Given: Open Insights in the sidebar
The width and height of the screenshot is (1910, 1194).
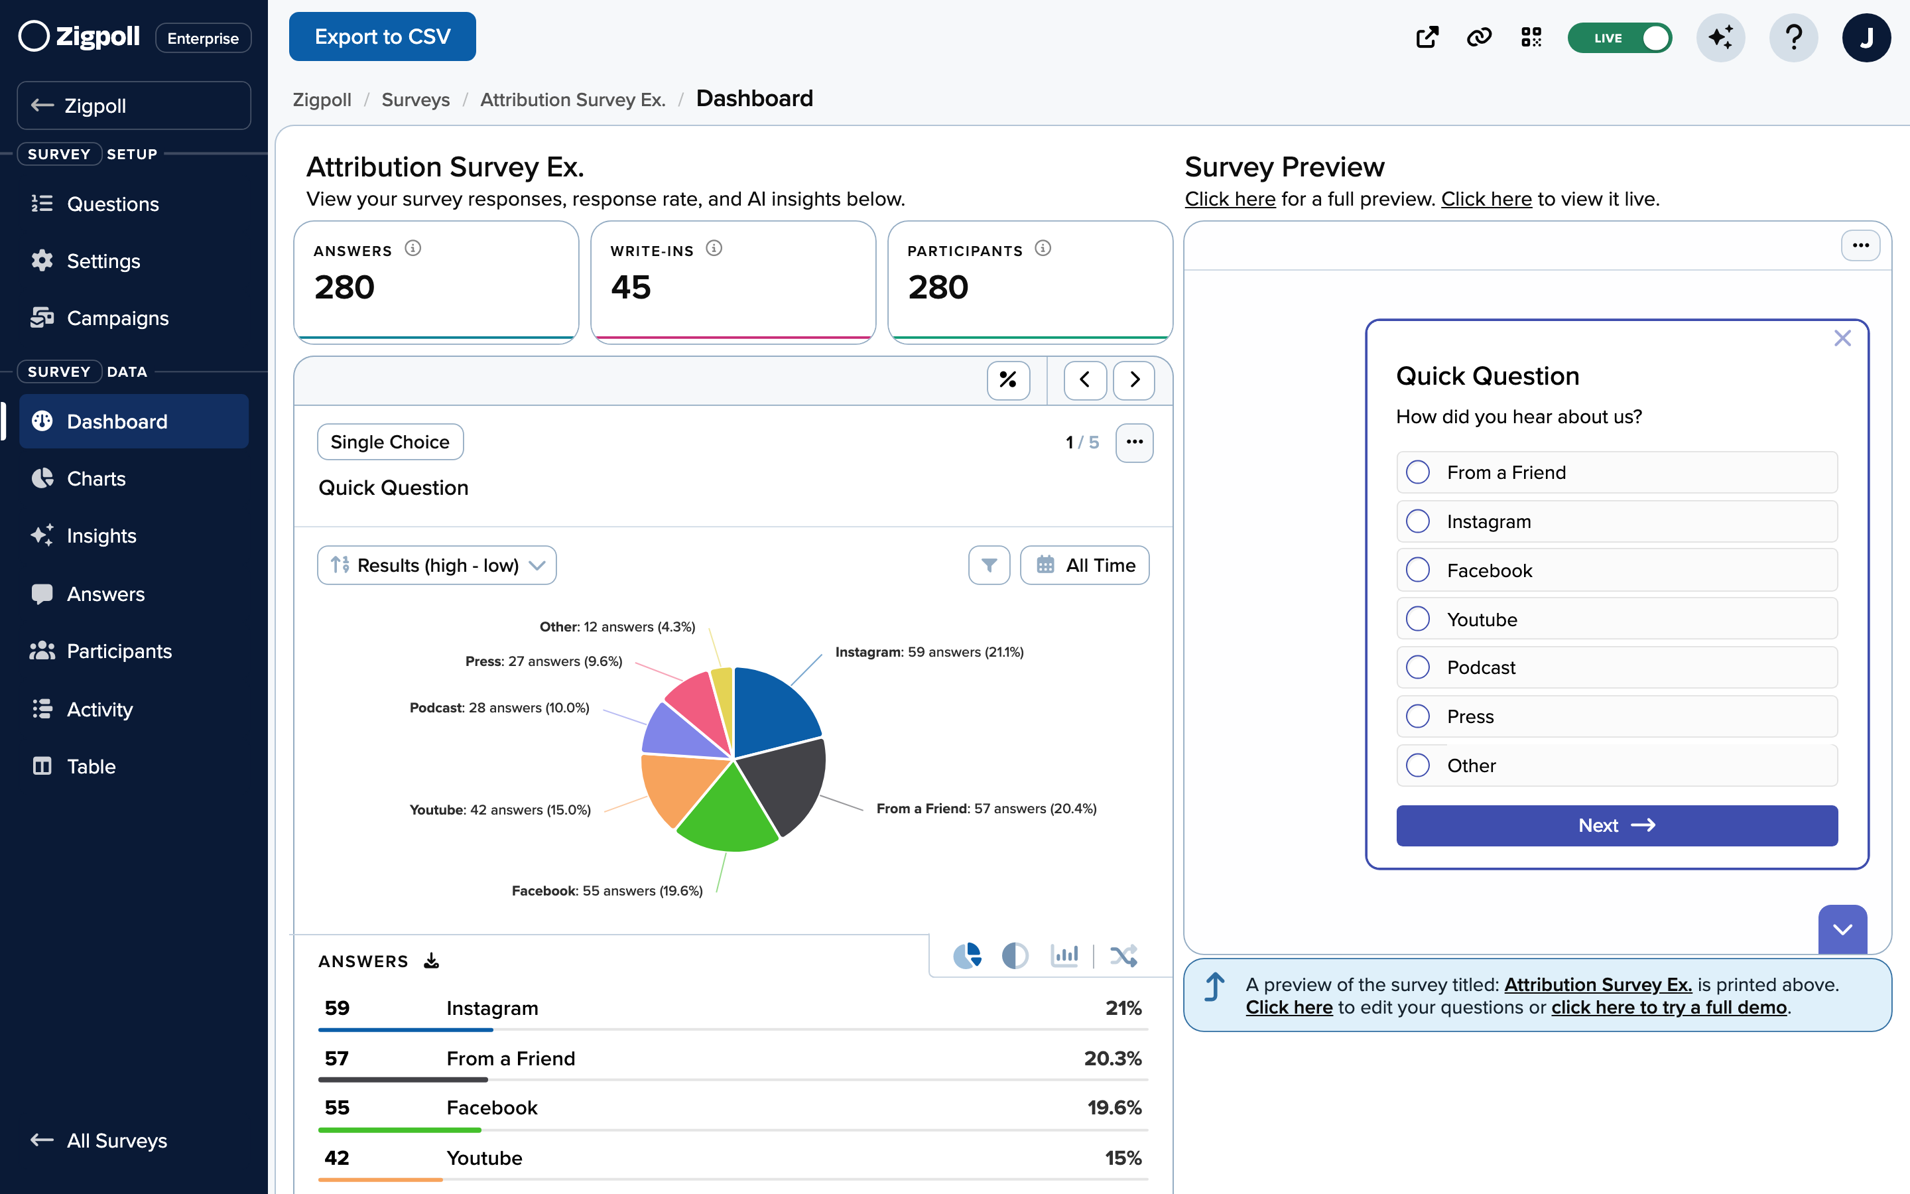Looking at the screenshot, I should point(134,535).
